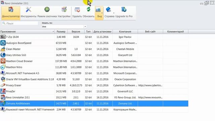215x121 pixels.
Task: Click the 67,03 MB size cell
Action: (x=61, y=43)
